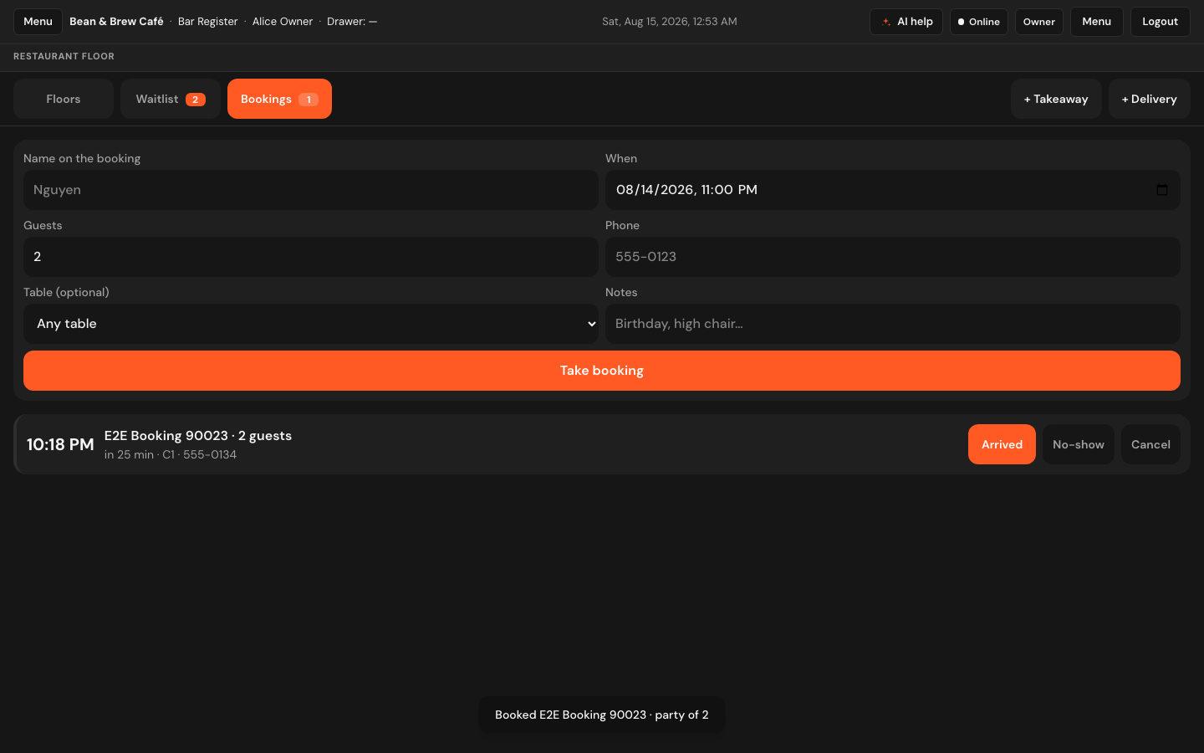Screen dimensions: 1204x753
Task: Cancel the E2E Booking 90023 reservation
Action: point(1150,444)
